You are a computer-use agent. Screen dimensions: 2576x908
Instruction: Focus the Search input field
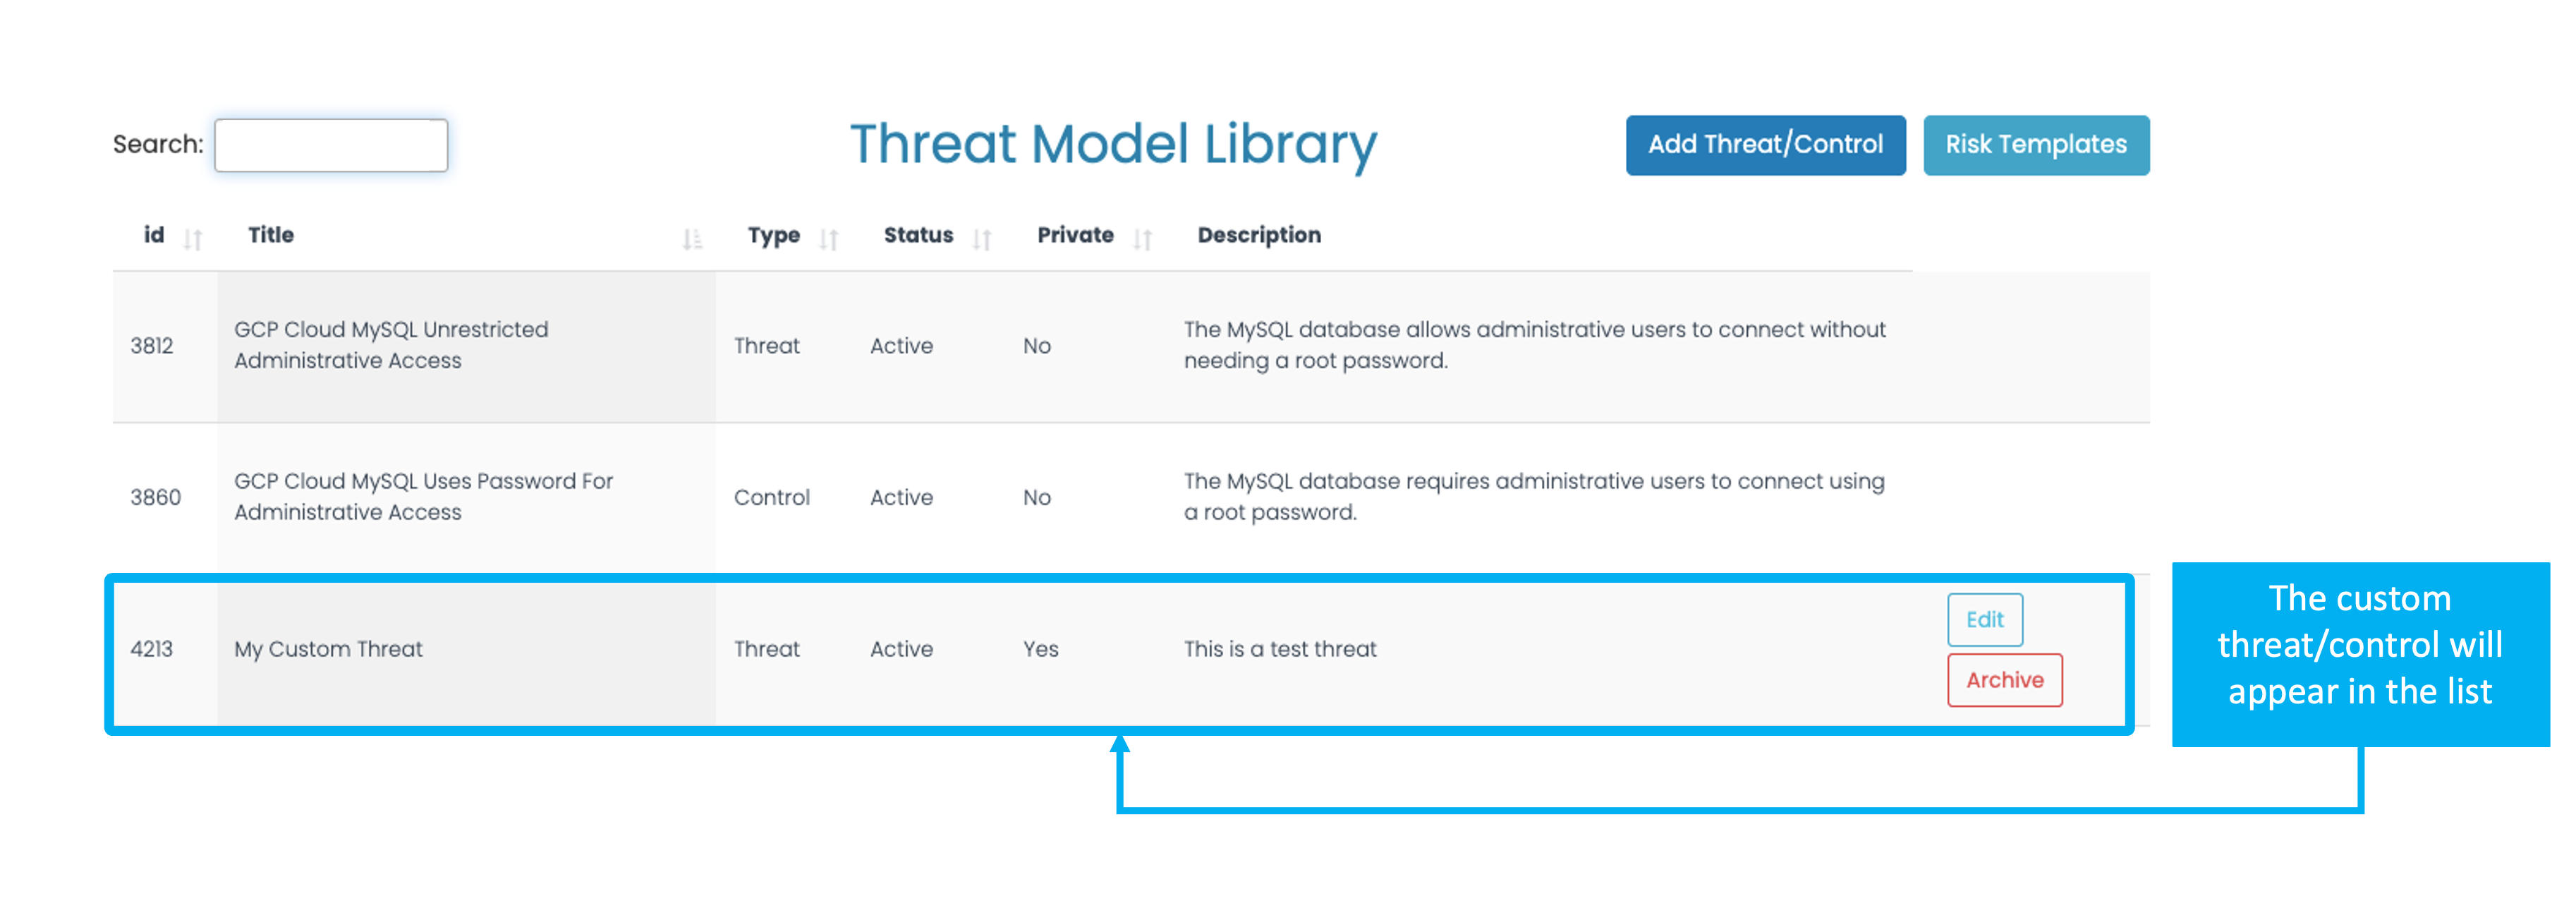click(x=331, y=146)
